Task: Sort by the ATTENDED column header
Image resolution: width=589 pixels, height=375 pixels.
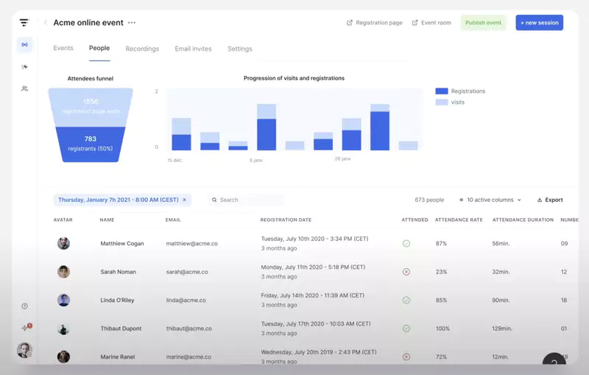Action: [415, 220]
